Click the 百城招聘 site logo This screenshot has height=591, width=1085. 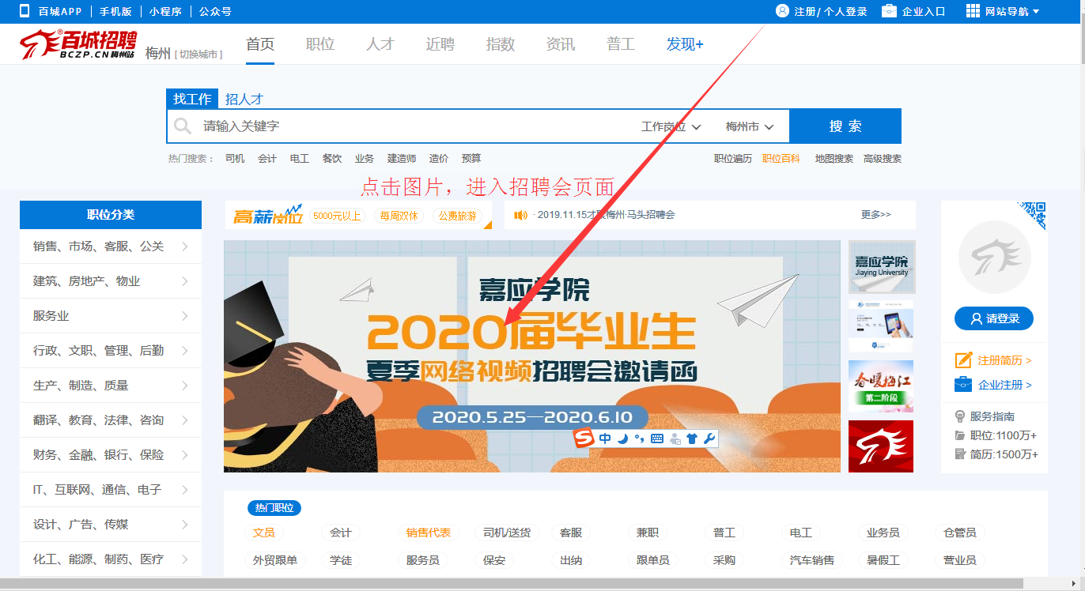(78, 45)
